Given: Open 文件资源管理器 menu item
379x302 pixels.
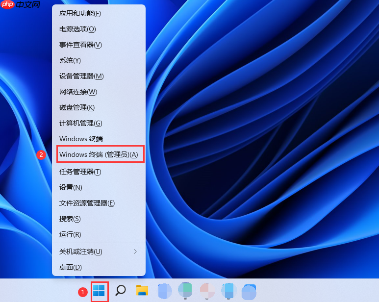Looking at the screenshot, I should (87, 203).
